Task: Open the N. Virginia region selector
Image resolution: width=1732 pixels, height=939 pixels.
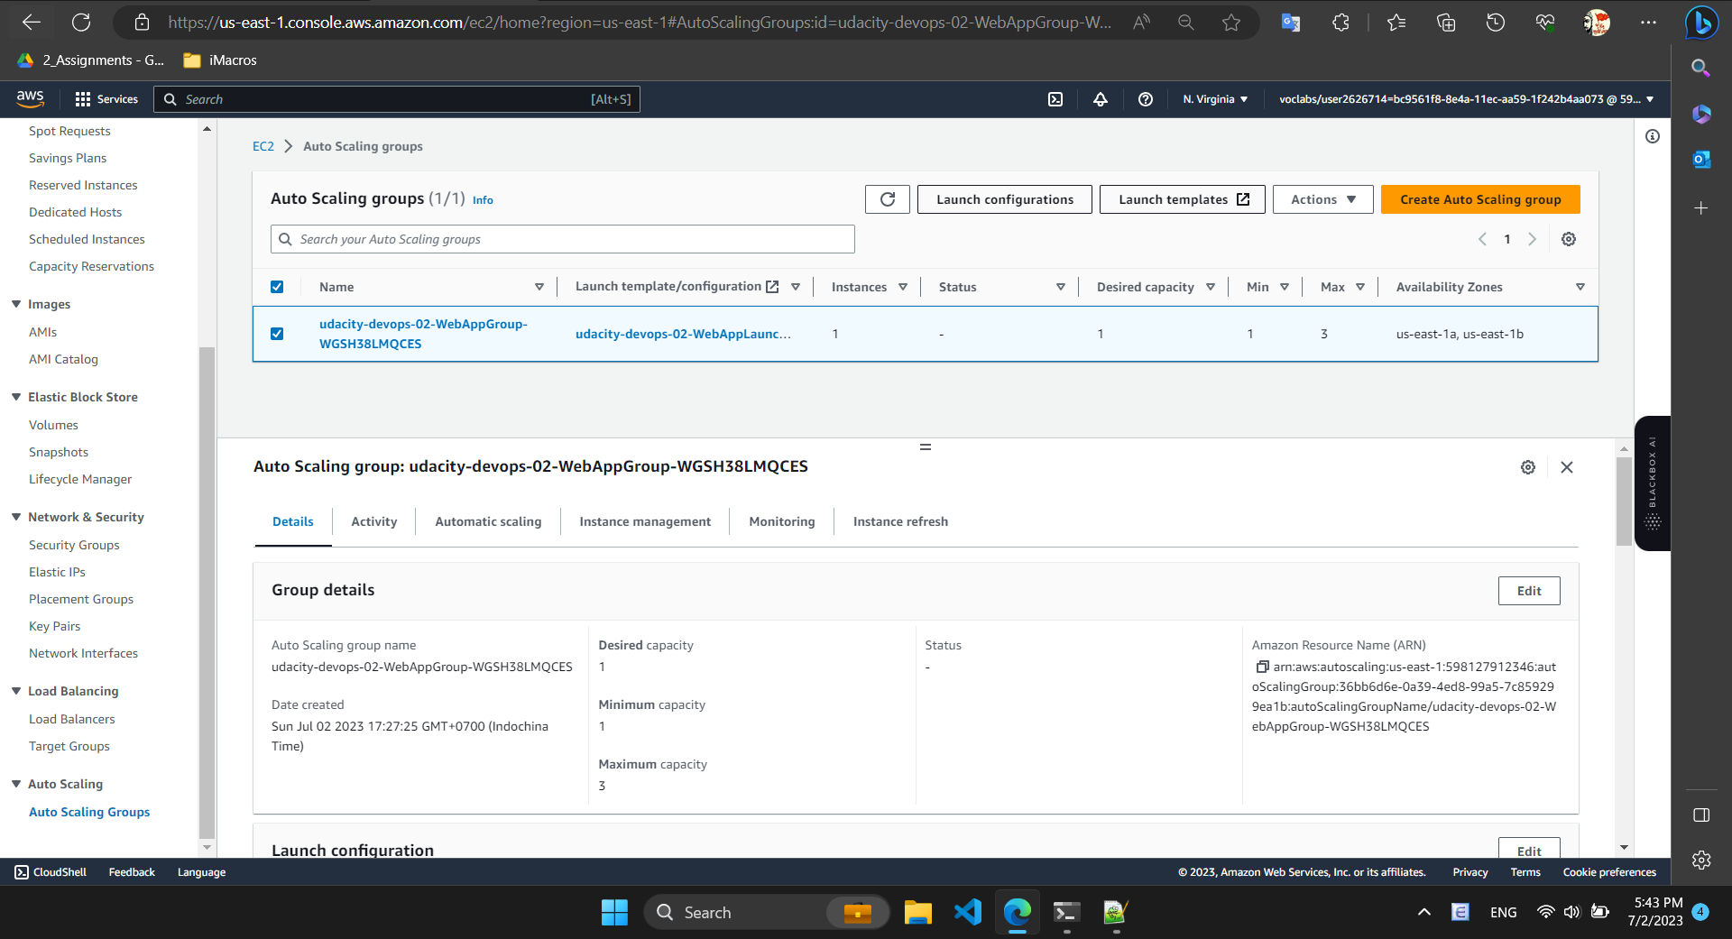Action: [1214, 99]
